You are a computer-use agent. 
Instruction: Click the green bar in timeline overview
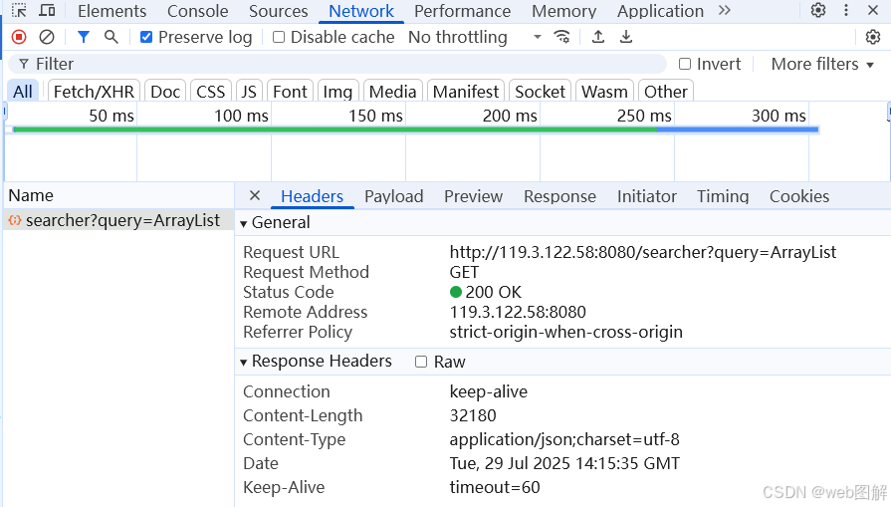(x=334, y=129)
